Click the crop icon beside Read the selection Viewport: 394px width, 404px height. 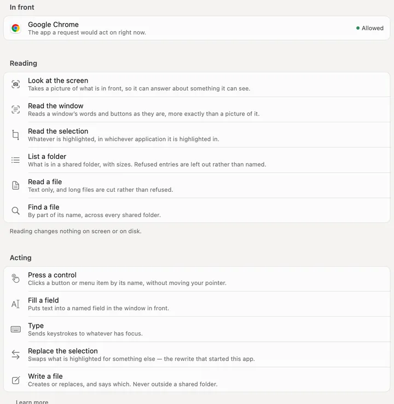(16, 135)
